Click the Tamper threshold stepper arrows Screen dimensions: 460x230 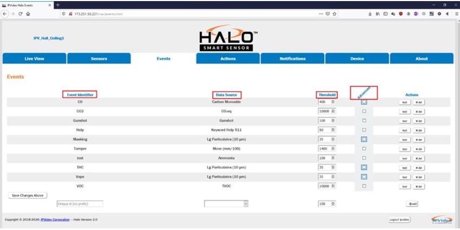click(x=333, y=148)
